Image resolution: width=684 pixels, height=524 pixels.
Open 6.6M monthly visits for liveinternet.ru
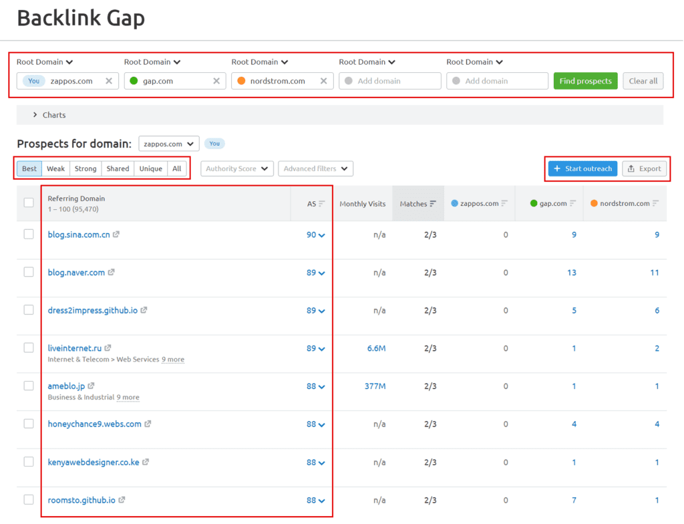(x=376, y=348)
